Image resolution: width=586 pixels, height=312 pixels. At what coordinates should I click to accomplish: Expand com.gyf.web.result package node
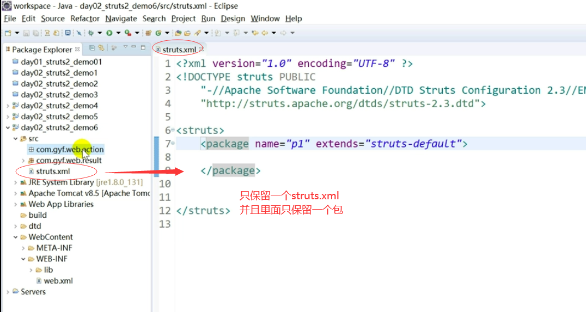[x=23, y=160]
